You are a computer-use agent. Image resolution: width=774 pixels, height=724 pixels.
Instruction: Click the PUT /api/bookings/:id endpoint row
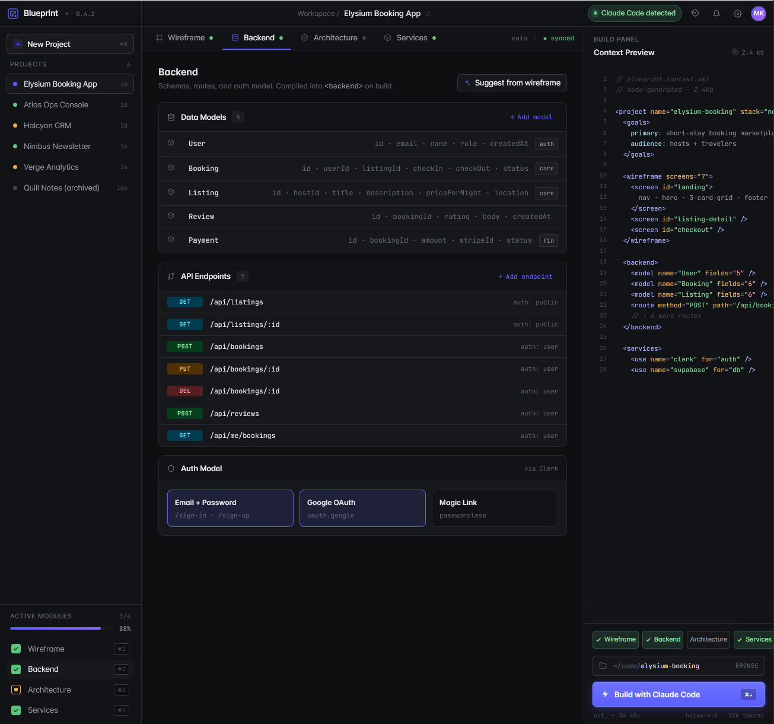[x=362, y=369]
